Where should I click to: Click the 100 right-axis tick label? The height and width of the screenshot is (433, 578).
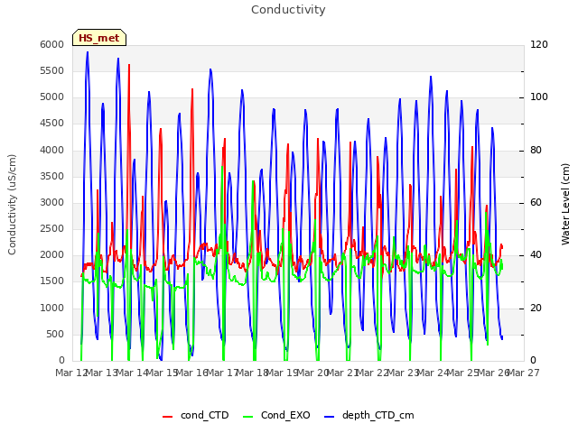click(539, 97)
